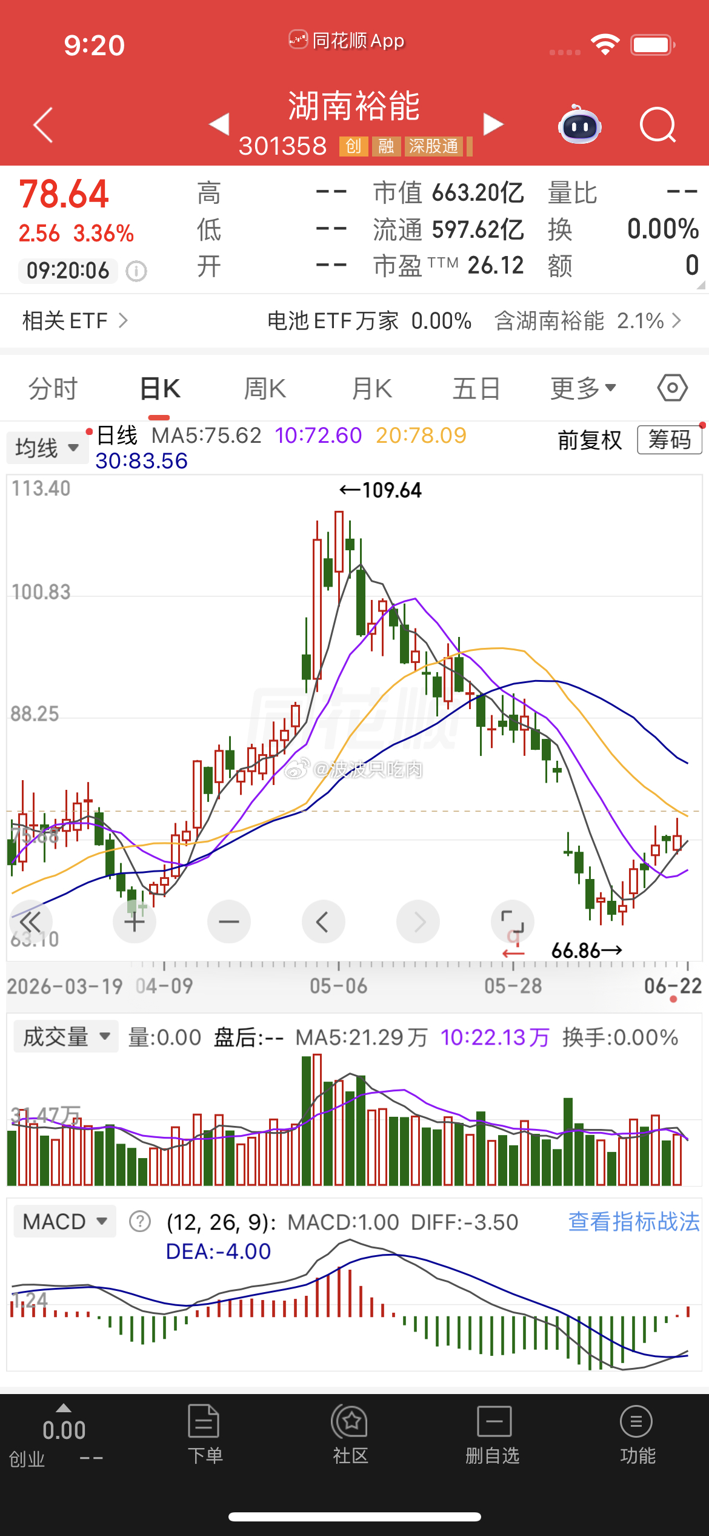
Task: Switch to the 分时 tab
Action: pos(53,388)
